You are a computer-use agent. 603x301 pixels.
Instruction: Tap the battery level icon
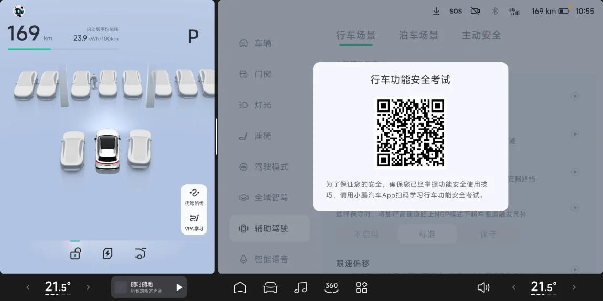pos(564,11)
